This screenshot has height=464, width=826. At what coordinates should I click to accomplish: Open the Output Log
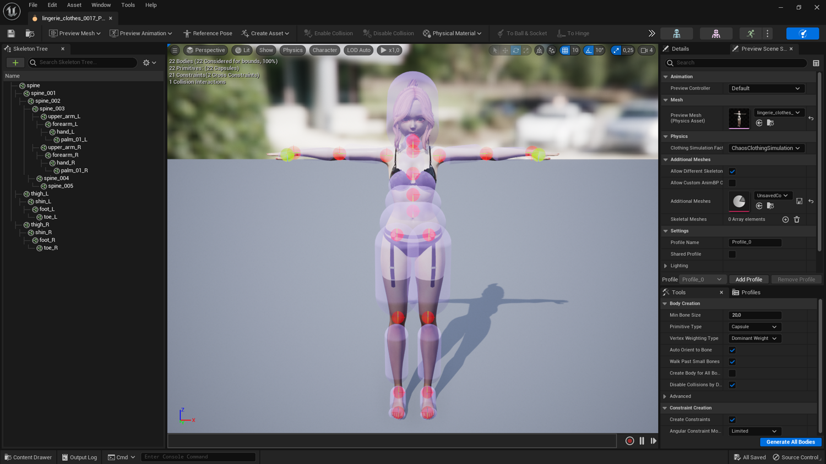(x=80, y=457)
